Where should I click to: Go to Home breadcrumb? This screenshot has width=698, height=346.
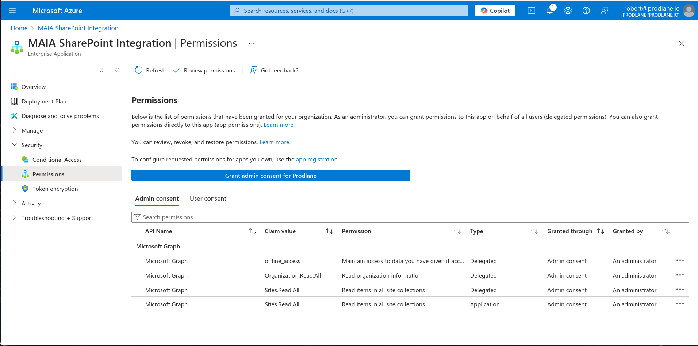pyautogui.click(x=19, y=28)
